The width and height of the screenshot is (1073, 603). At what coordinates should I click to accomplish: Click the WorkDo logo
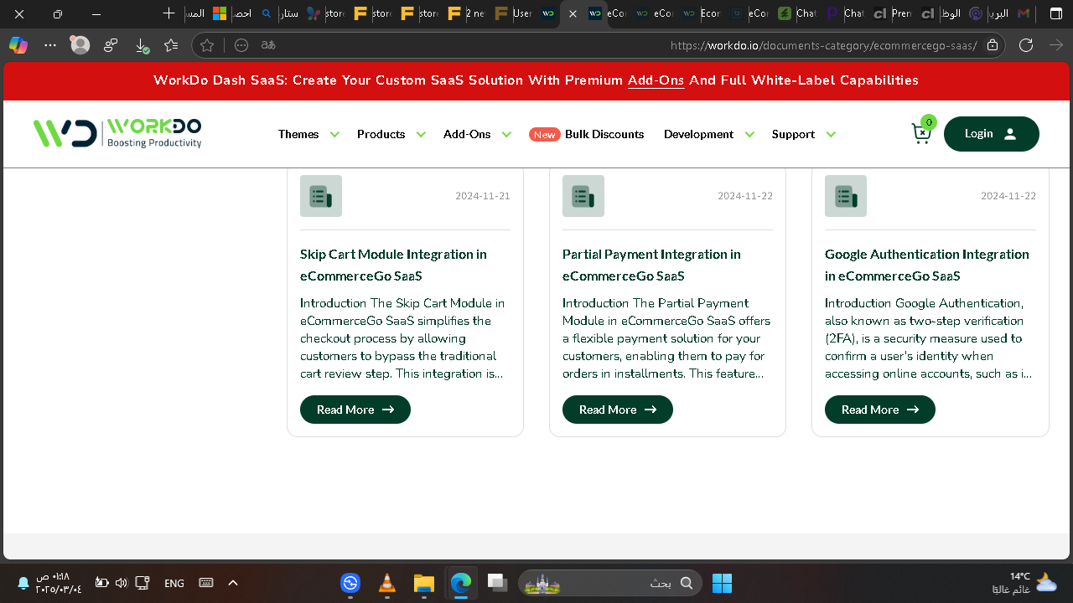(117, 133)
